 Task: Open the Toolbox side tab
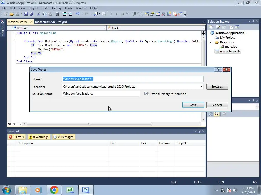coord(3,28)
